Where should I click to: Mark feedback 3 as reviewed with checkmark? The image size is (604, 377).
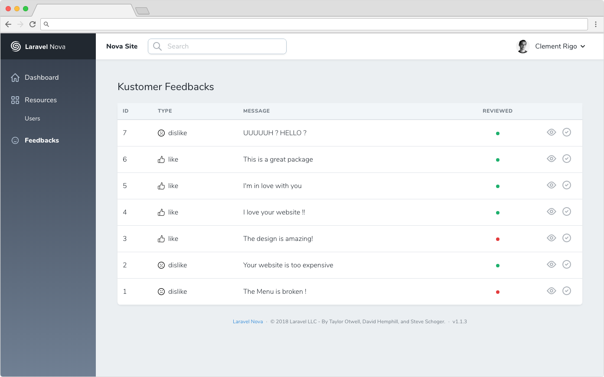click(566, 238)
